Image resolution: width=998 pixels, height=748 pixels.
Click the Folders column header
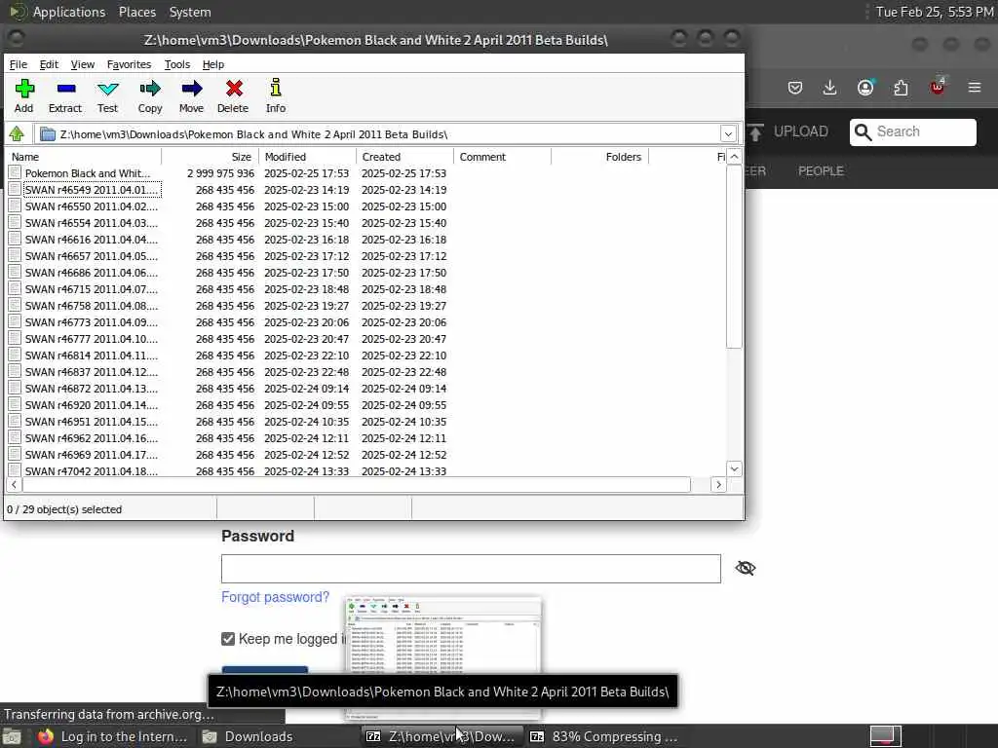(x=600, y=157)
